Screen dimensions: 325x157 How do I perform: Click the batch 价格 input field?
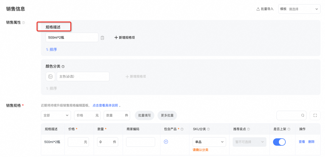click(87, 115)
